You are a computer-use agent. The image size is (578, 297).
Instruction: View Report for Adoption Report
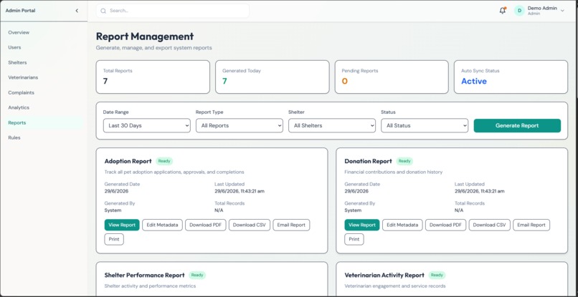coord(122,225)
